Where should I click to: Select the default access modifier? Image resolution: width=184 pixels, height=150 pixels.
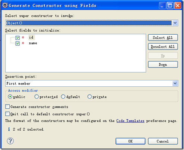click(63, 96)
